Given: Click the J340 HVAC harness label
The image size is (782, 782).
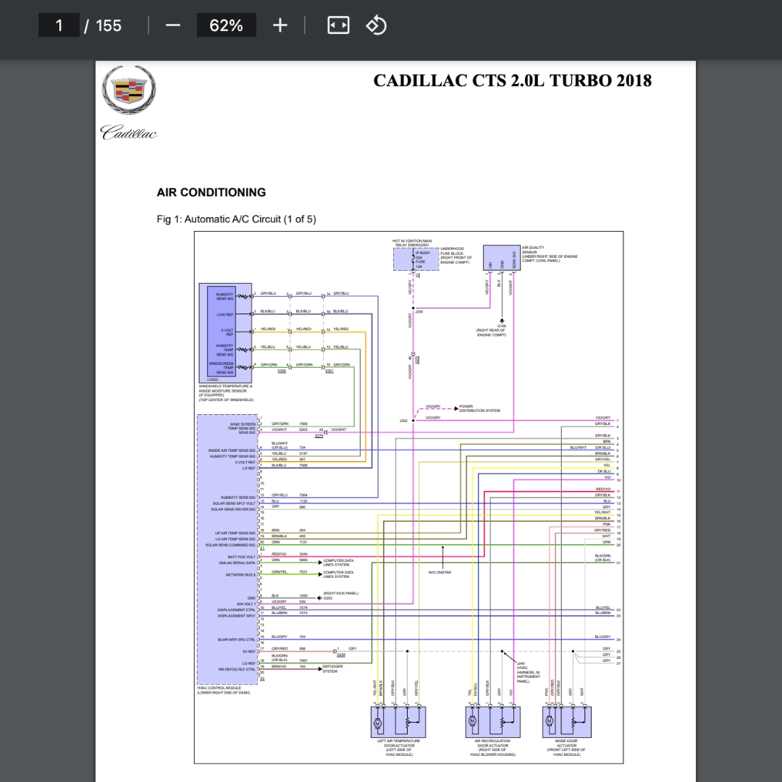Looking at the screenshot, I should (x=528, y=672).
